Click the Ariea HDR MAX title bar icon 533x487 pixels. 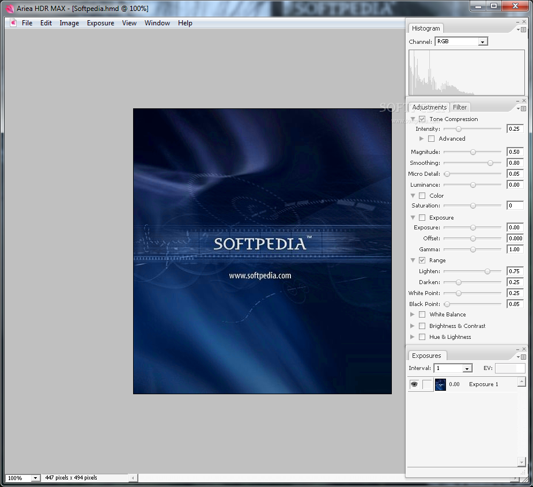(x=10, y=9)
